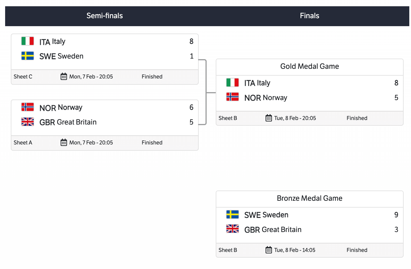Click calendar icon in Bronze Medal Game footer

coord(269,250)
